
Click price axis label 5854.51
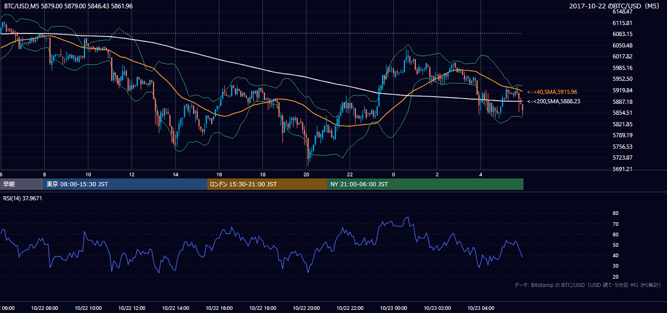coord(623,113)
